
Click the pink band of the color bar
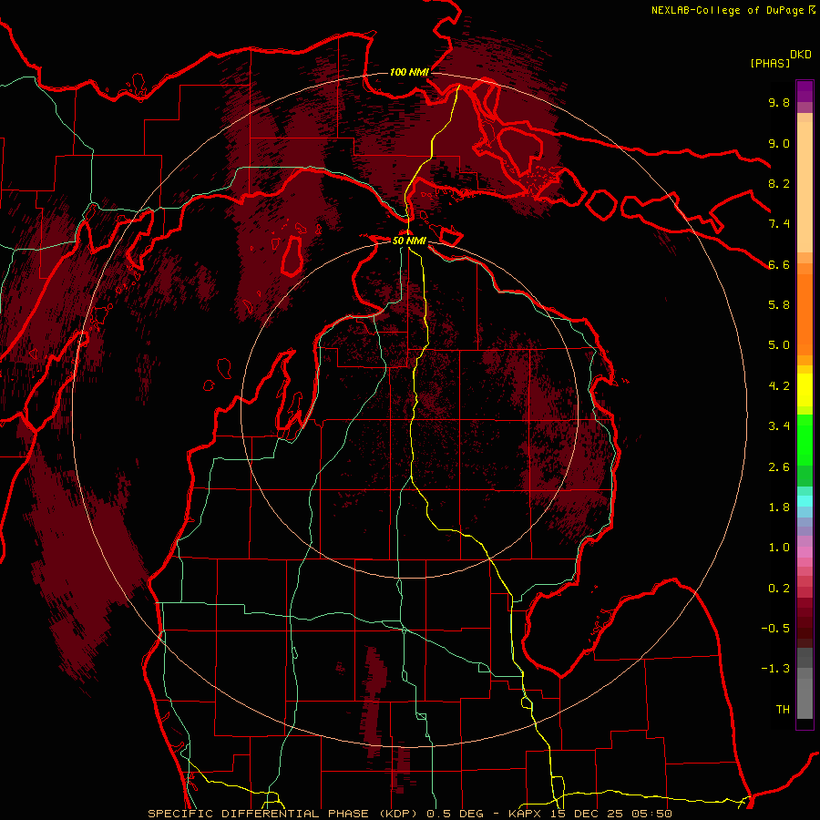[x=805, y=552]
